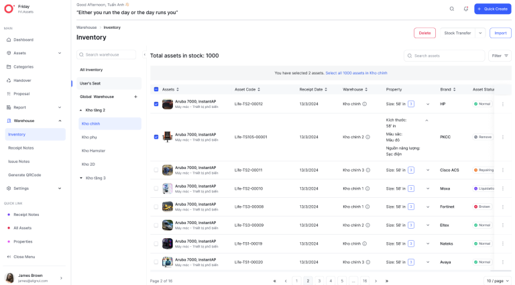Open the Stock Transfer dropdown arrow
Screen dimensions: 515x285
pyautogui.click(x=480, y=33)
